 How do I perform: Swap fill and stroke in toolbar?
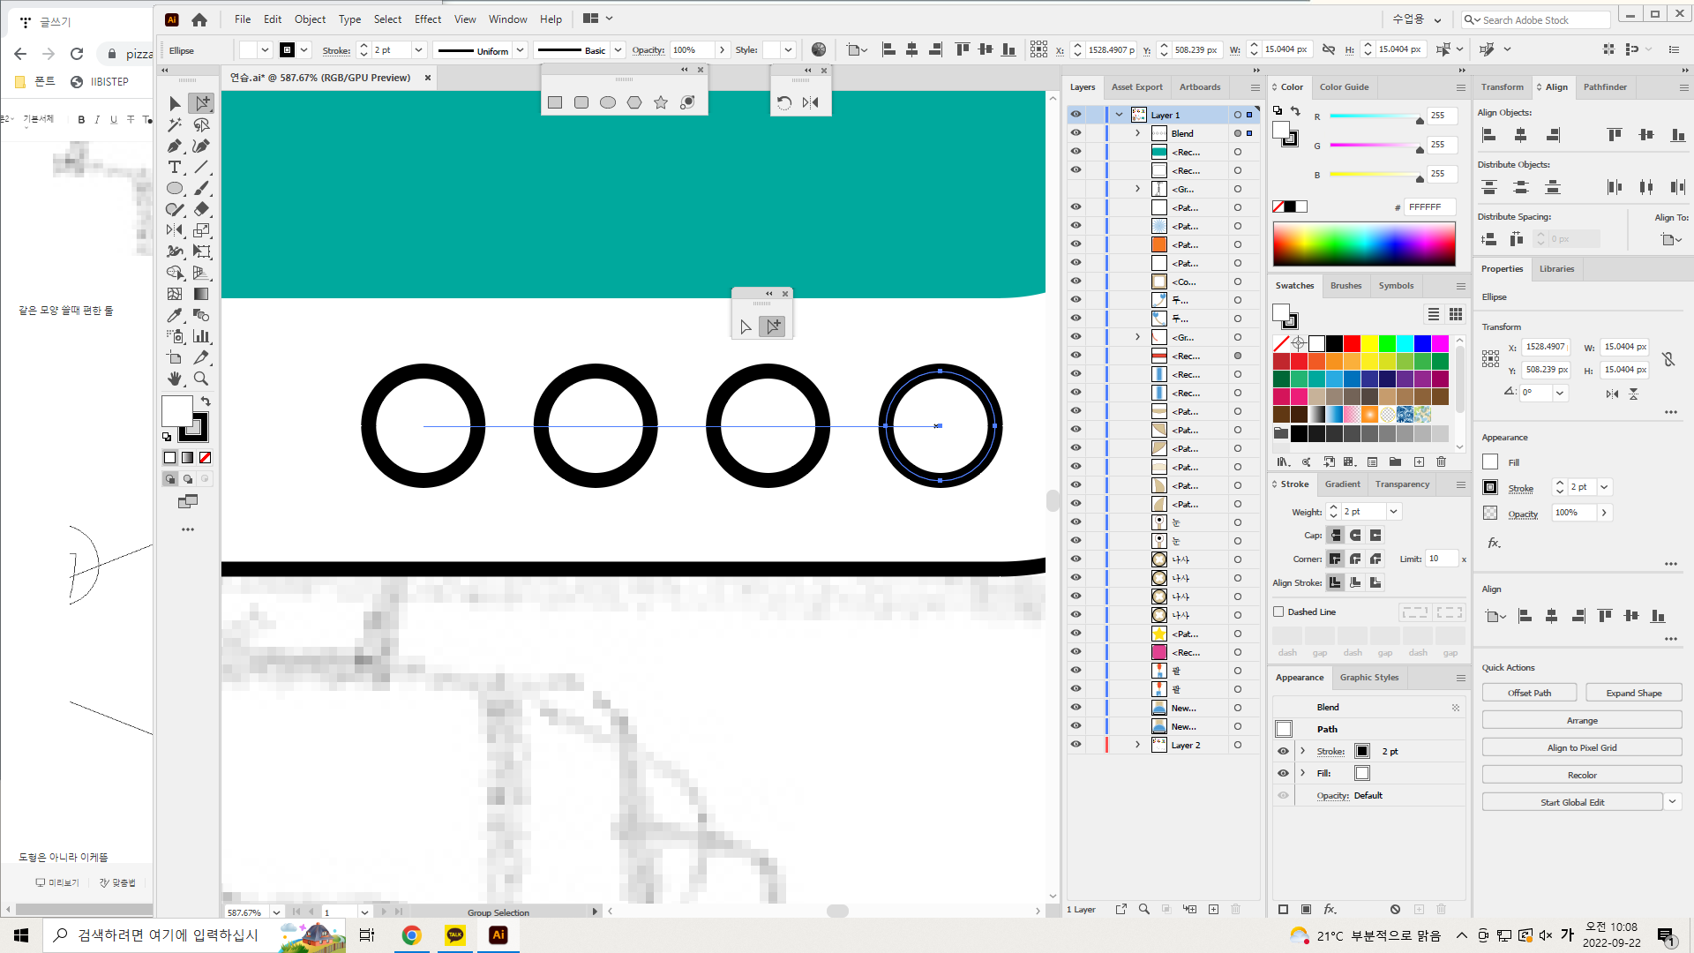pos(206,401)
